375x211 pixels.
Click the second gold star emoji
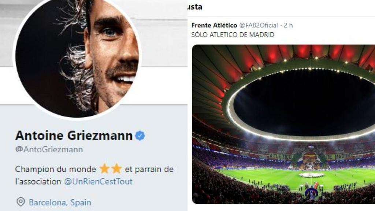(117, 169)
